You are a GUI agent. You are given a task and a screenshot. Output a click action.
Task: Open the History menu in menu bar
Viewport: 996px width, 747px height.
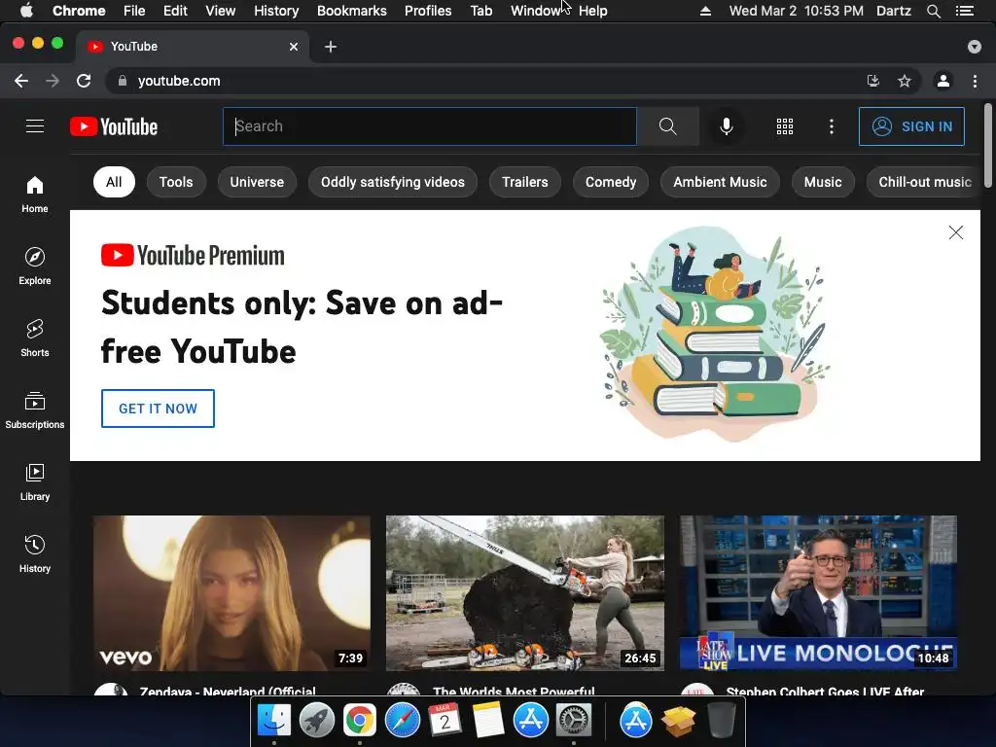[x=276, y=11]
